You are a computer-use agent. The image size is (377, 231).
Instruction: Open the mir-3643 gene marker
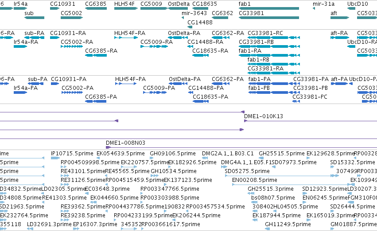pos(183,18)
